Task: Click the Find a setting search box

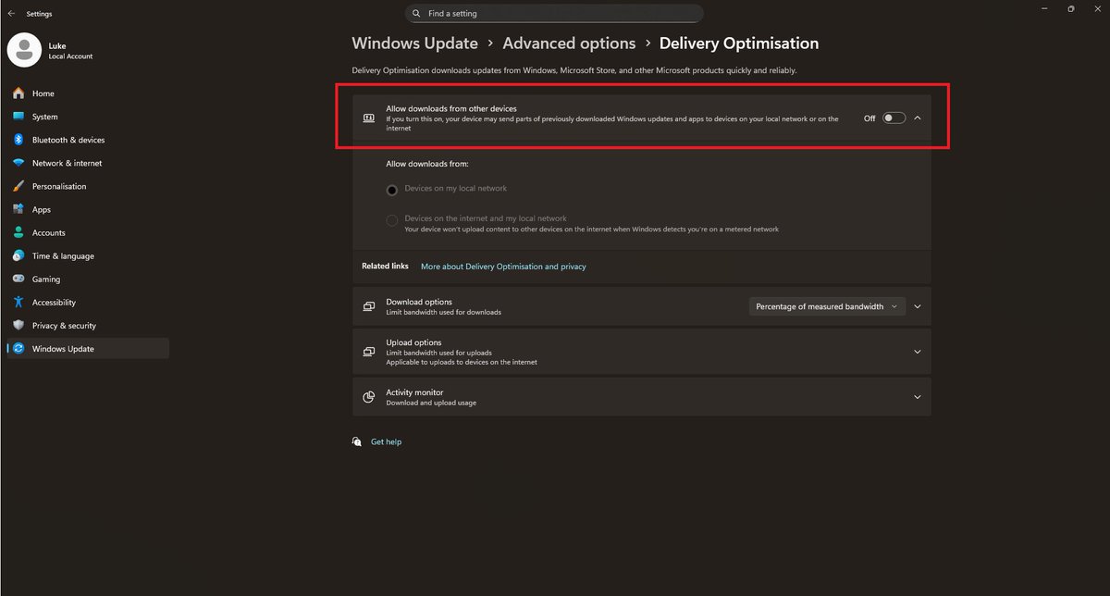Action: pos(554,14)
